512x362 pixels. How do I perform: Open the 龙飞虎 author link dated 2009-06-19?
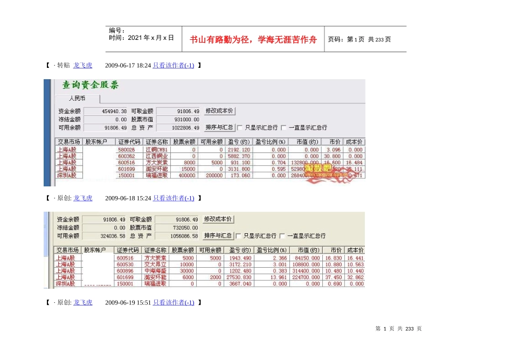82,303
